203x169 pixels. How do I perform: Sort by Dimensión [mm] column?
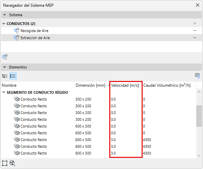(x=92, y=85)
